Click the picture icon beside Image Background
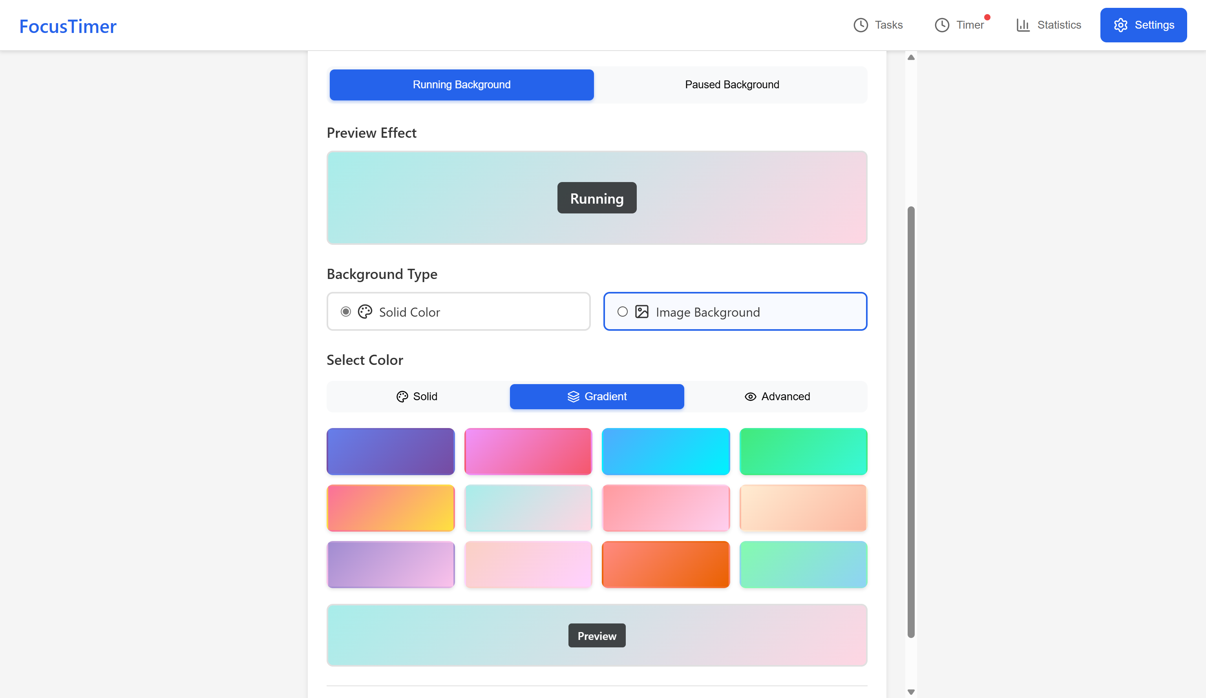 pos(642,312)
